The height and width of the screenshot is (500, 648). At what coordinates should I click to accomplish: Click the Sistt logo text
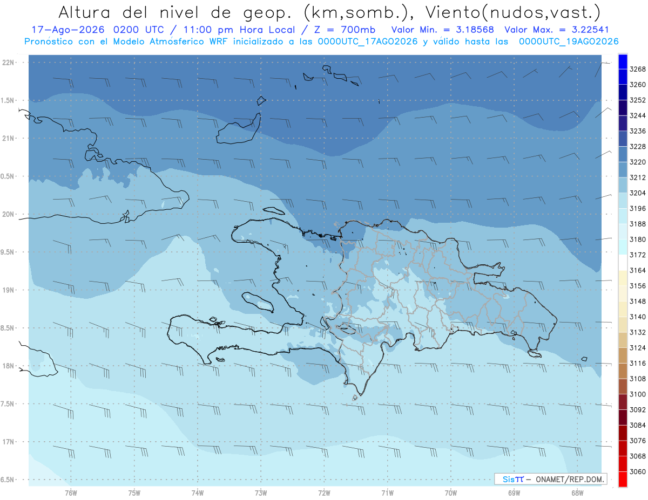point(513,479)
